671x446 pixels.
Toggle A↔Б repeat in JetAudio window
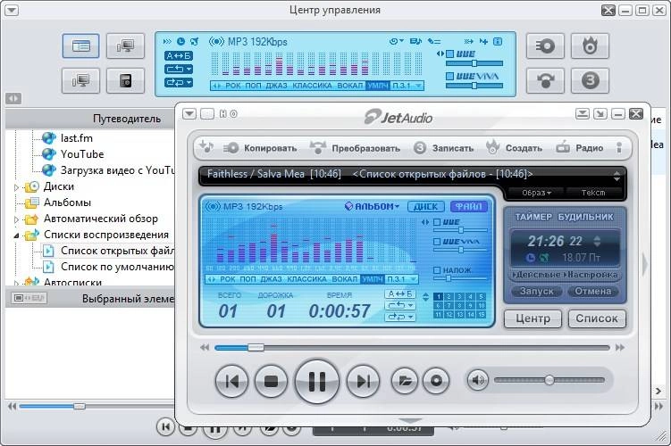399,294
